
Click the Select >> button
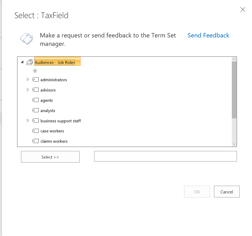click(50, 157)
